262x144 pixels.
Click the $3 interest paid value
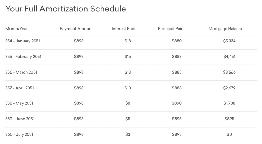tap(127, 134)
